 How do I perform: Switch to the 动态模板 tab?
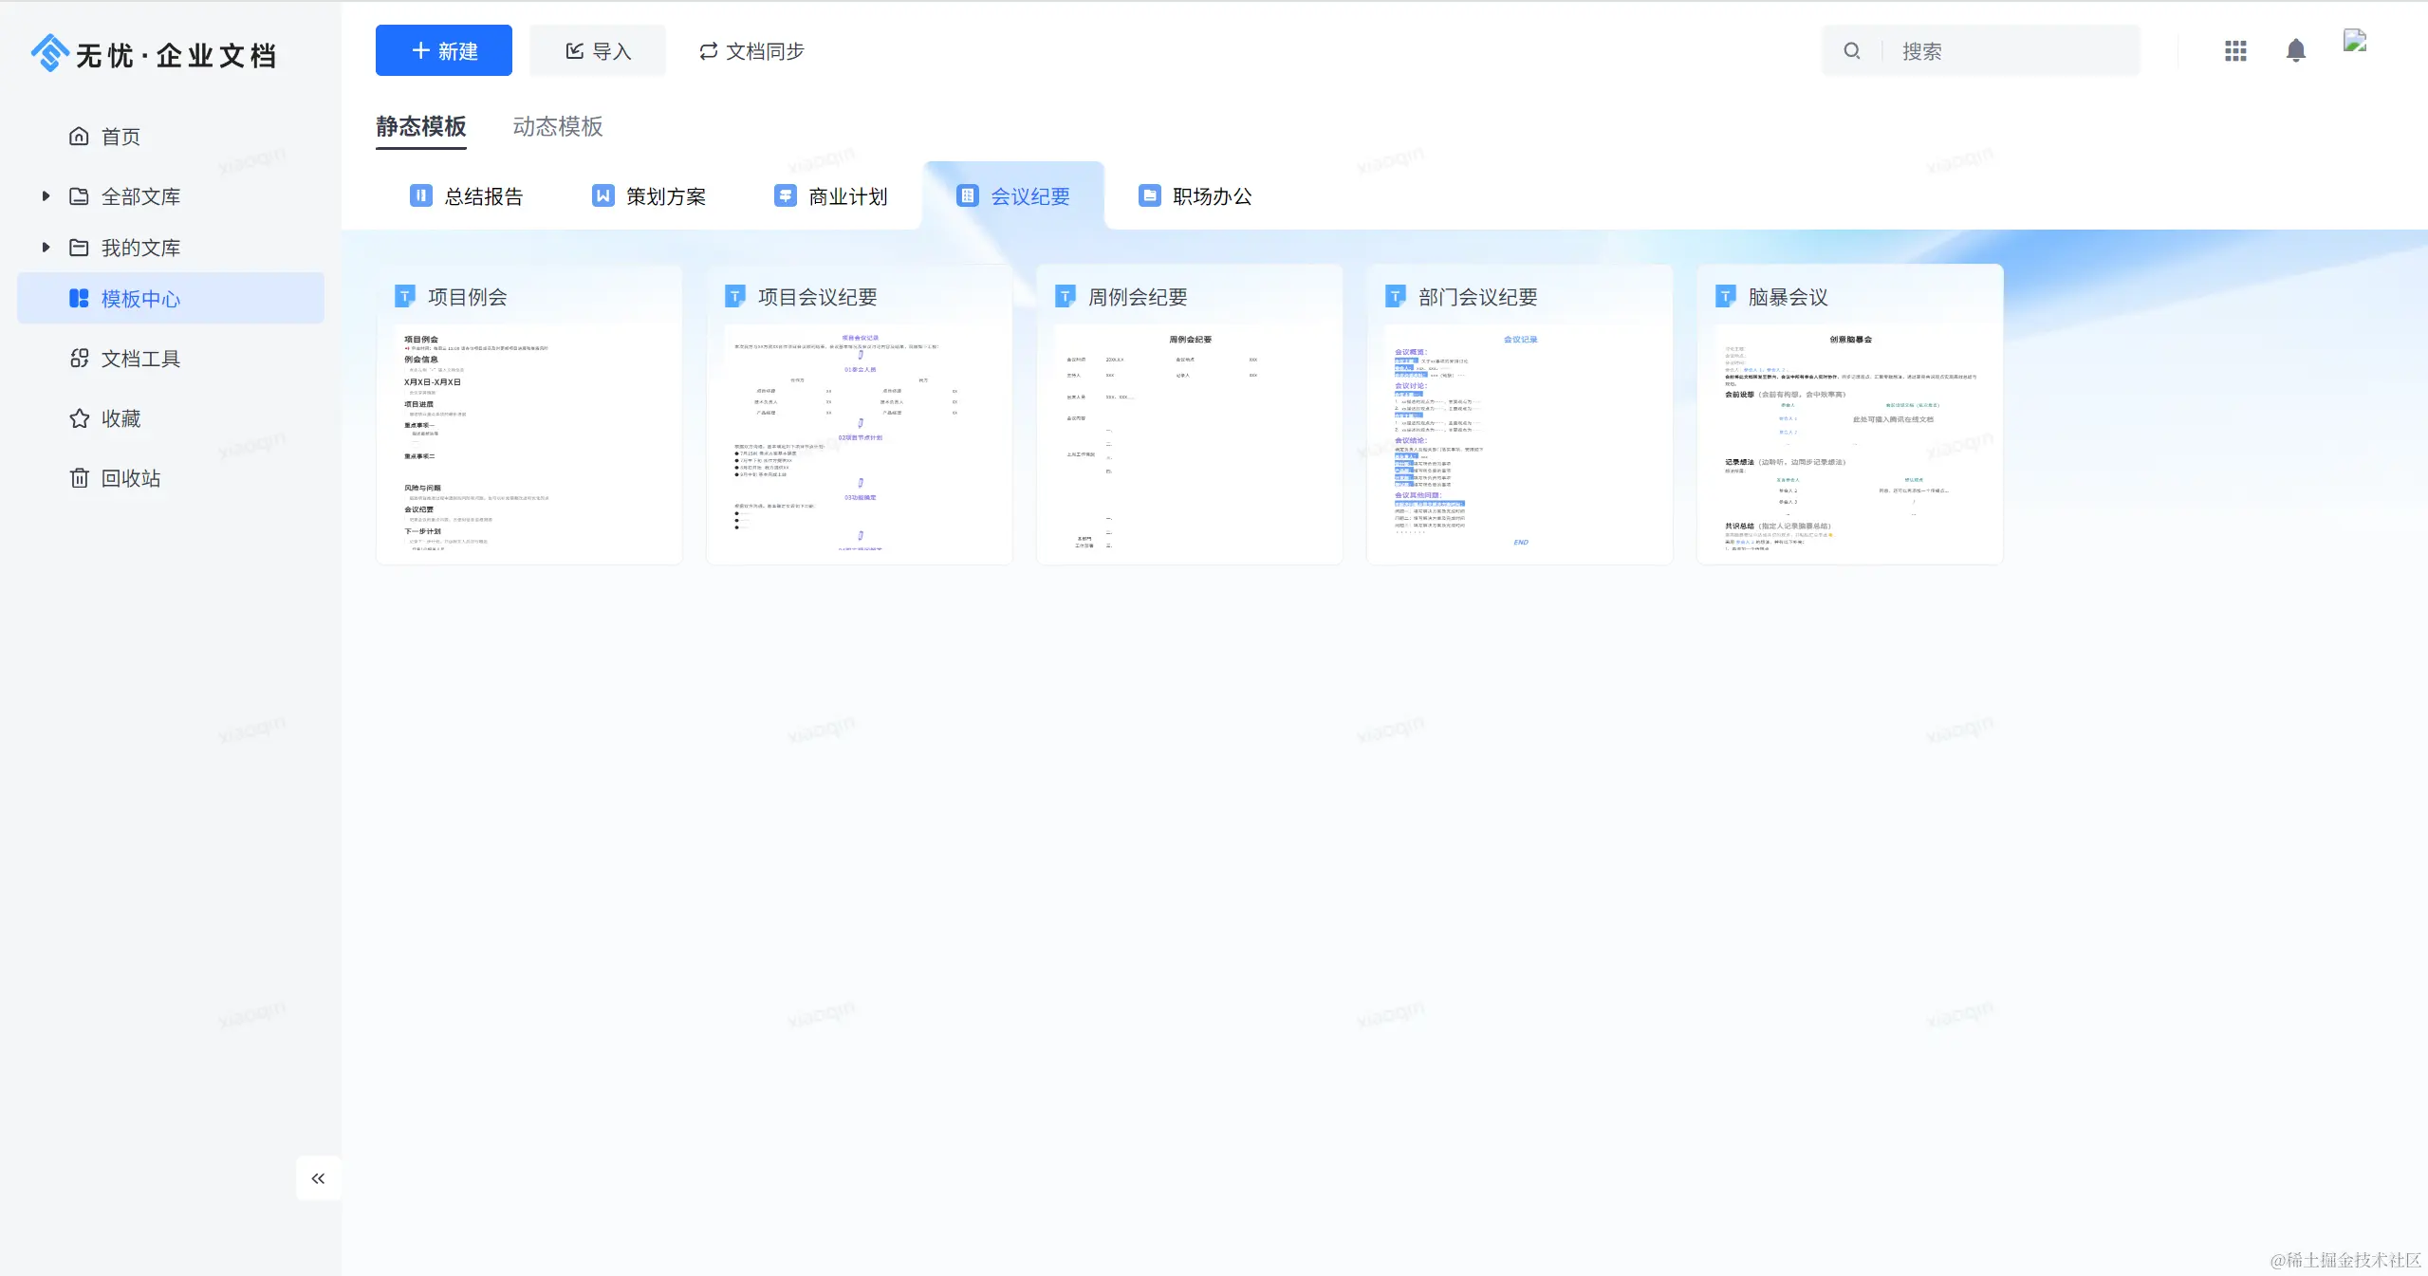click(x=557, y=126)
